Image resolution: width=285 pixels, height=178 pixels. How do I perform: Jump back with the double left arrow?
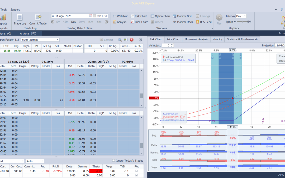52,22
